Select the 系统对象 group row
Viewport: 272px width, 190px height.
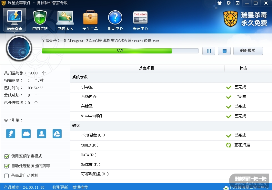click(171, 77)
